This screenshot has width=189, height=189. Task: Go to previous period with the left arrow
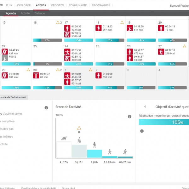click(x=145, y=107)
